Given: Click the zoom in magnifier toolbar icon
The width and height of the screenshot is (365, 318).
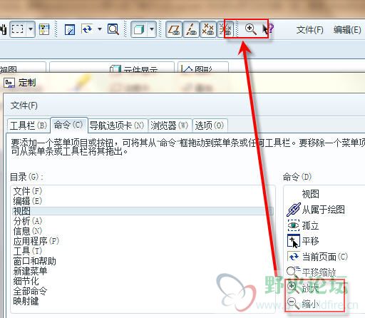Looking at the screenshot, I should 250,29.
